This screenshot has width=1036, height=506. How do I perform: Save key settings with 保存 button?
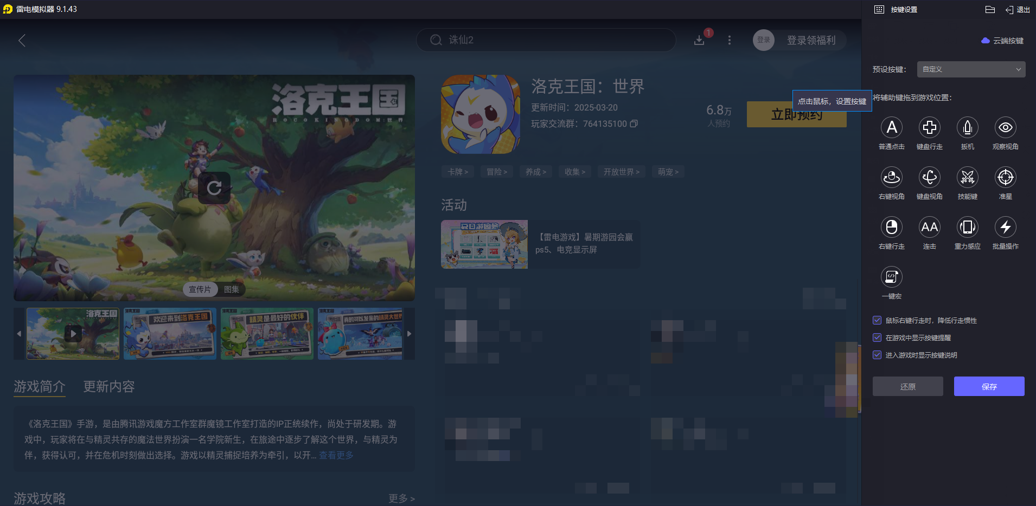coord(988,386)
